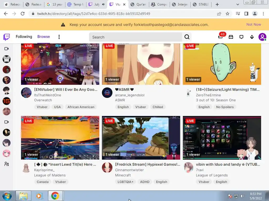Select the LGBTQIA+ tag

coord(125,182)
